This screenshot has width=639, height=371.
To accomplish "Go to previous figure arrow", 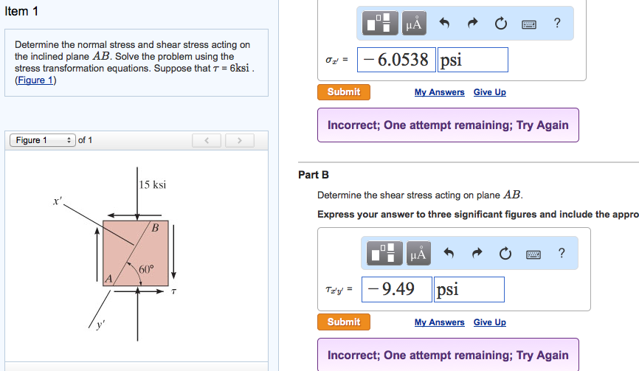I will tap(207, 140).
